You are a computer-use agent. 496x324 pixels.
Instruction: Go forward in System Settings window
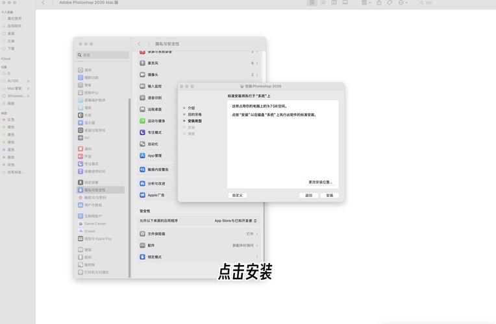tap(149, 44)
